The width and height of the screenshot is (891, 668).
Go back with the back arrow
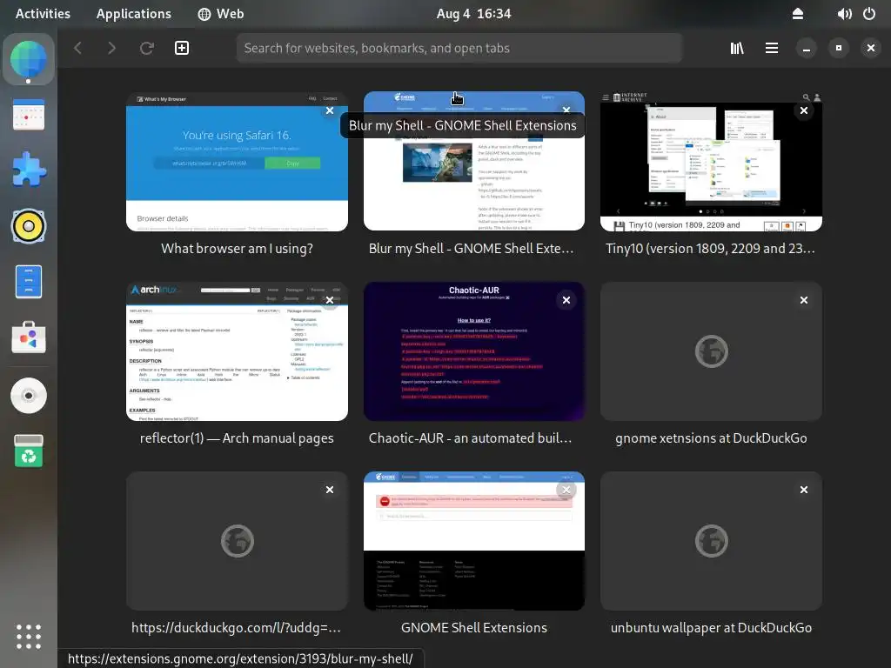coord(78,49)
